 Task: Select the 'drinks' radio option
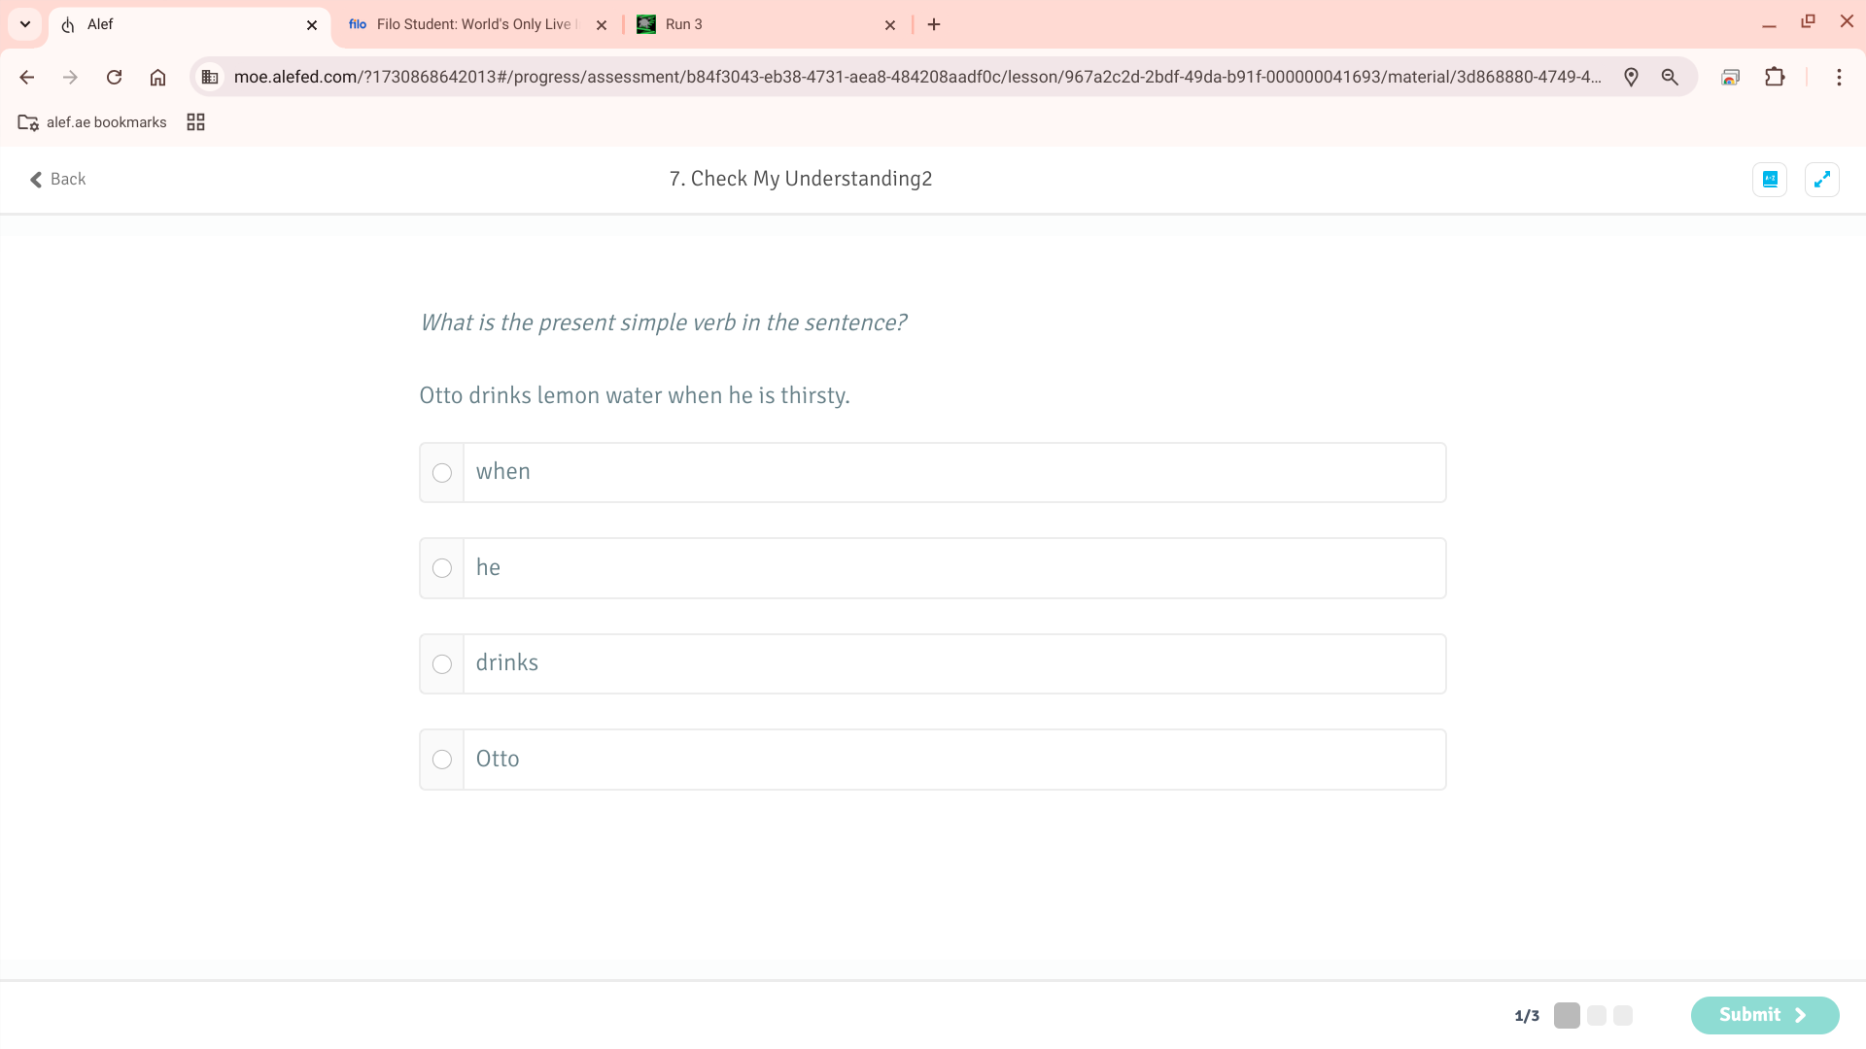[x=442, y=664]
